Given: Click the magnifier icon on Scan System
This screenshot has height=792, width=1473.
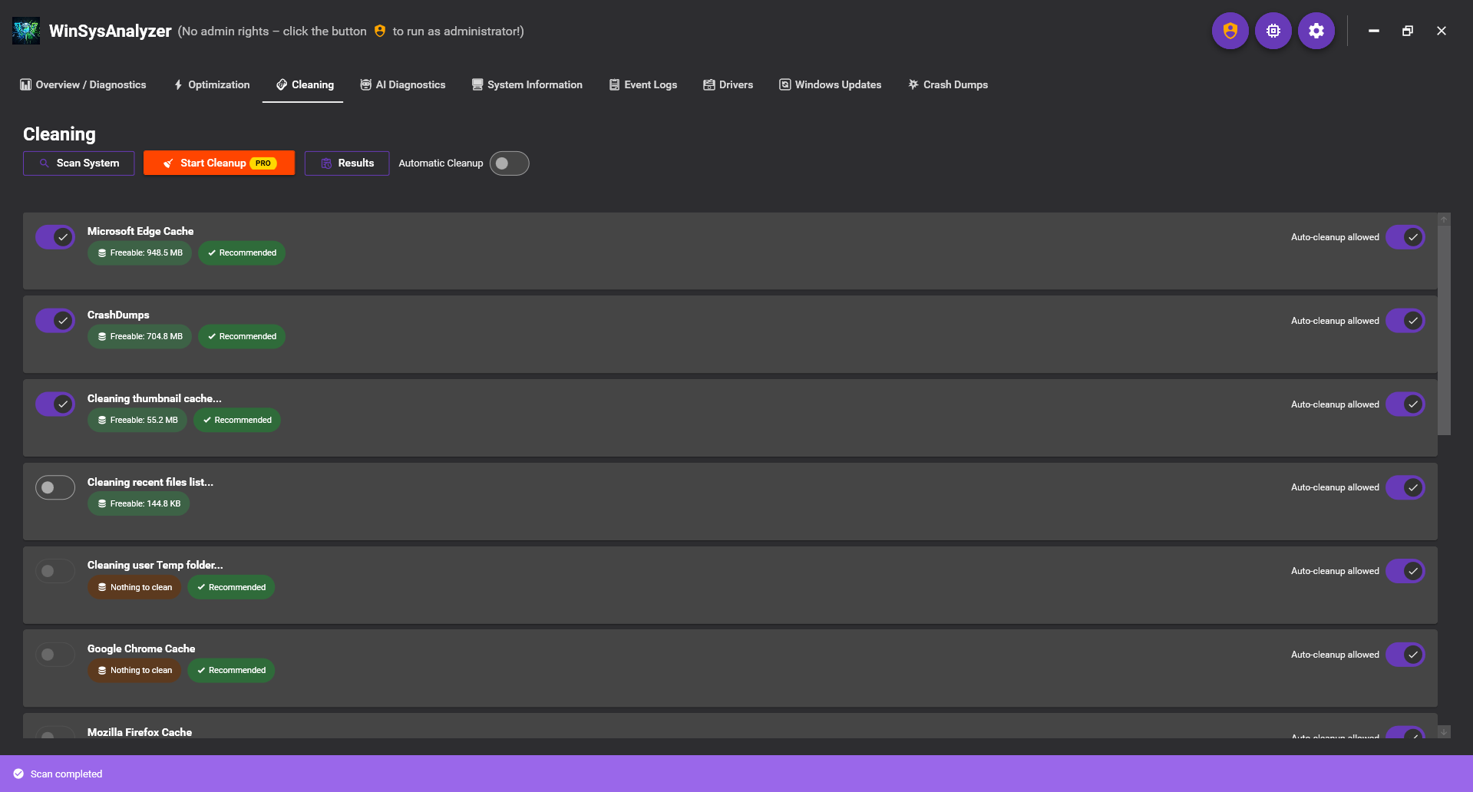Looking at the screenshot, I should [44, 163].
